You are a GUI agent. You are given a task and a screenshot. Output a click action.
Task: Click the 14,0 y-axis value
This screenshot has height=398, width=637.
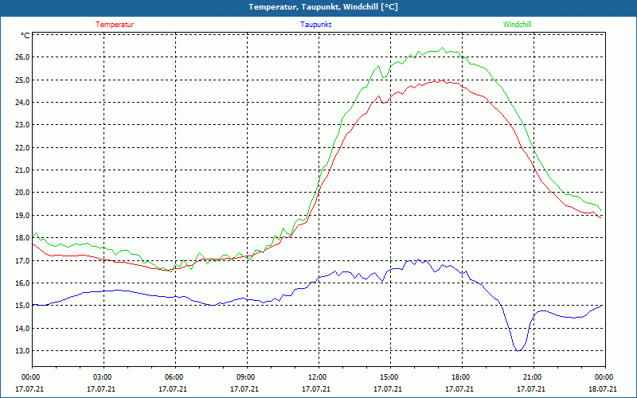tap(21, 328)
